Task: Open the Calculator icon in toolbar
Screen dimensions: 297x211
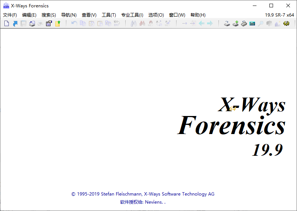Action: tap(252, 24)
